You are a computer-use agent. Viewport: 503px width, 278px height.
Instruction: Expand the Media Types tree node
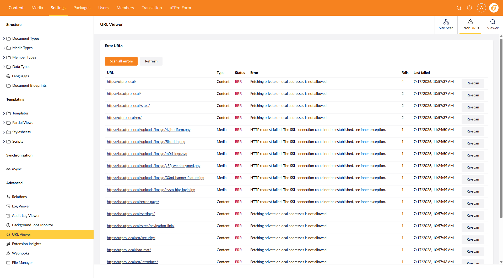4,48
